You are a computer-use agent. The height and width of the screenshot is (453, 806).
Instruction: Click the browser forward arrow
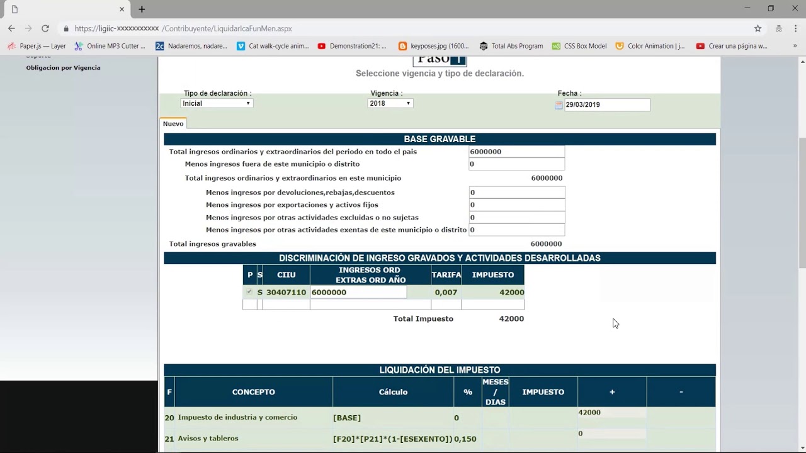click(28, 28)
